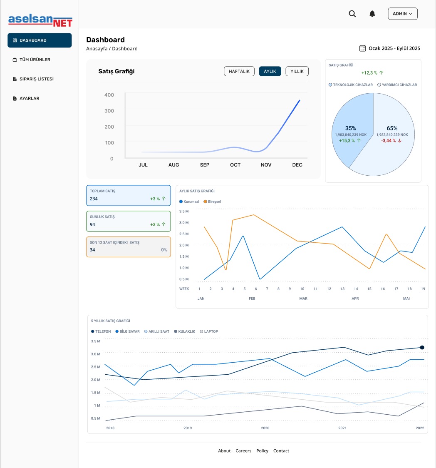Go to Tüm Ürünler menu item

click(x=35, y=60)
